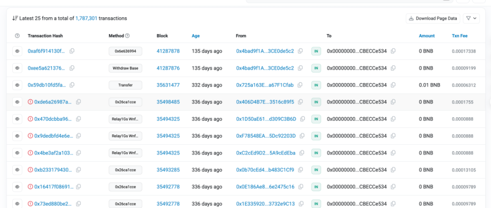
Task: Show quick view for 0x470dcbba96 transaction
Action: (17, 119)
